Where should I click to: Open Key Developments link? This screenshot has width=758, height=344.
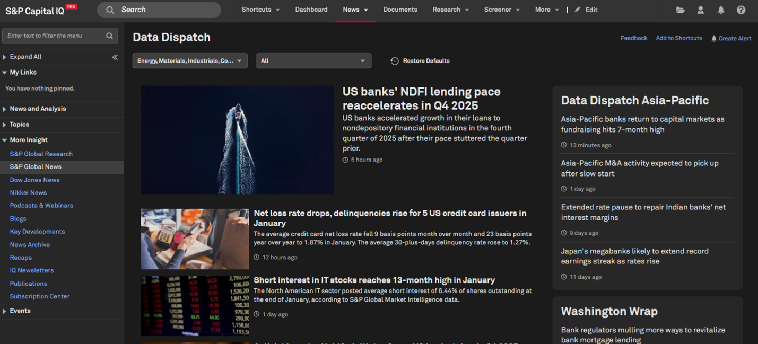pos(37,232)
